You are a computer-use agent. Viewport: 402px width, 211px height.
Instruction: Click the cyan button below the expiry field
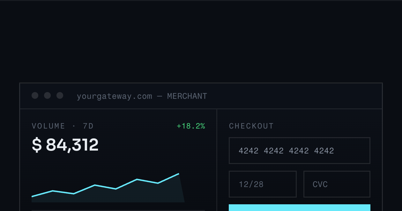point(300,208)
